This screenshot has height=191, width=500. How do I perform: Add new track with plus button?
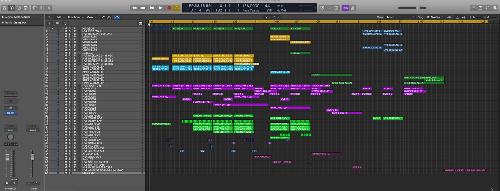pyautogui.click(x=50, y=23)
